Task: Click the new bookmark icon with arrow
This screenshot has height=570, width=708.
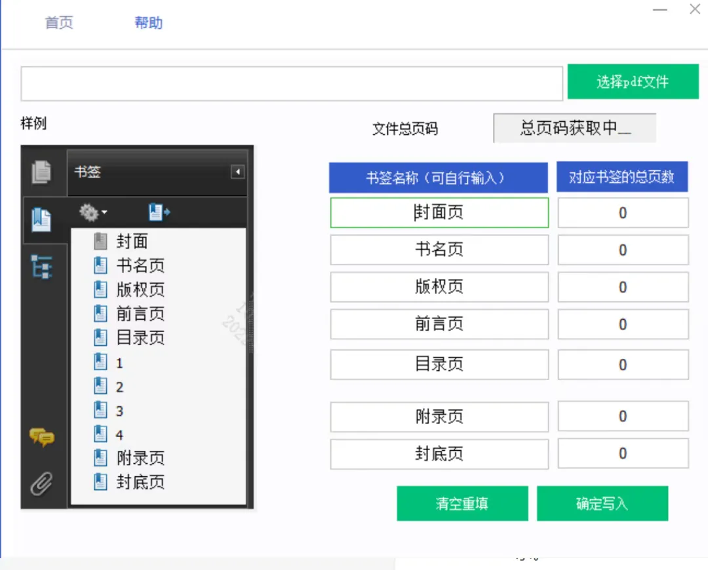Action: pos(159,212)
